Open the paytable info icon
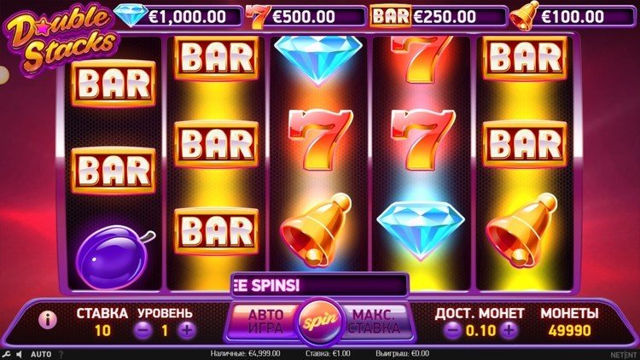The height and width of the screenshot is (360, 640). (48, 320)
